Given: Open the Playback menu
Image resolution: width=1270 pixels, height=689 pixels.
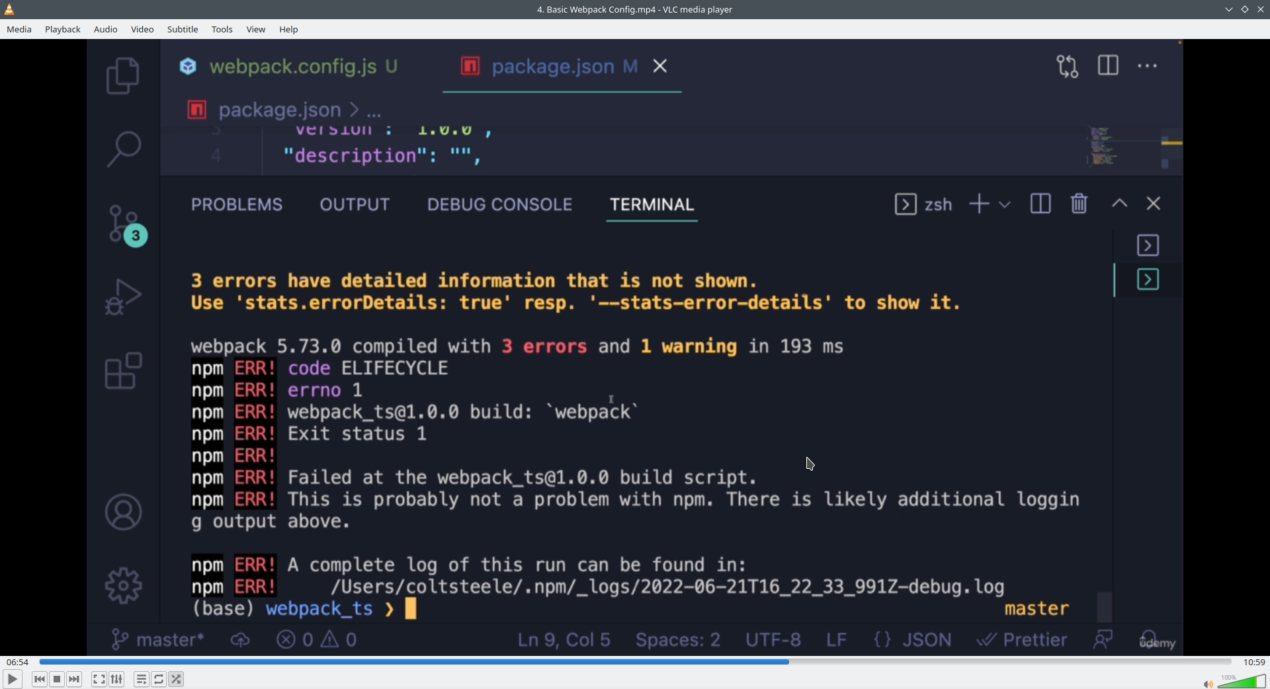Looking at the screenshot, I should tap(63, 29).
